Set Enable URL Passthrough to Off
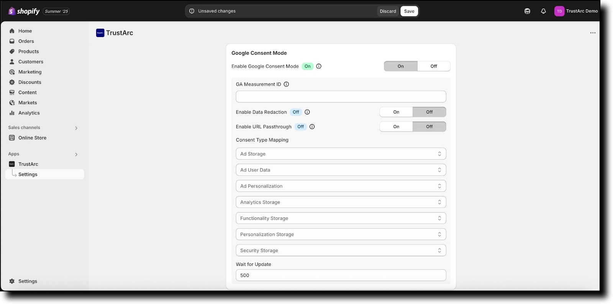The width and height of the screenshot is (613, 304). tap(429, 127)
